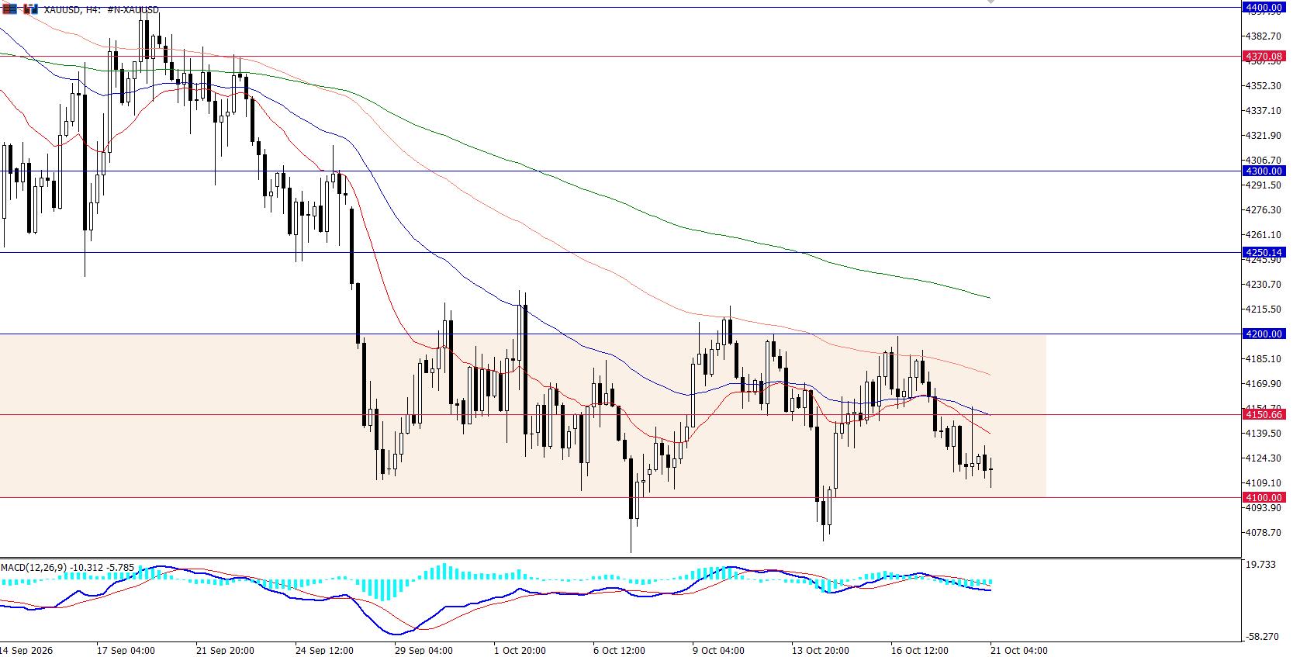This screenshot has width=1293, height=657.
Task: Select the 4250.14 price level label
Action: [x=1263, y=252]
